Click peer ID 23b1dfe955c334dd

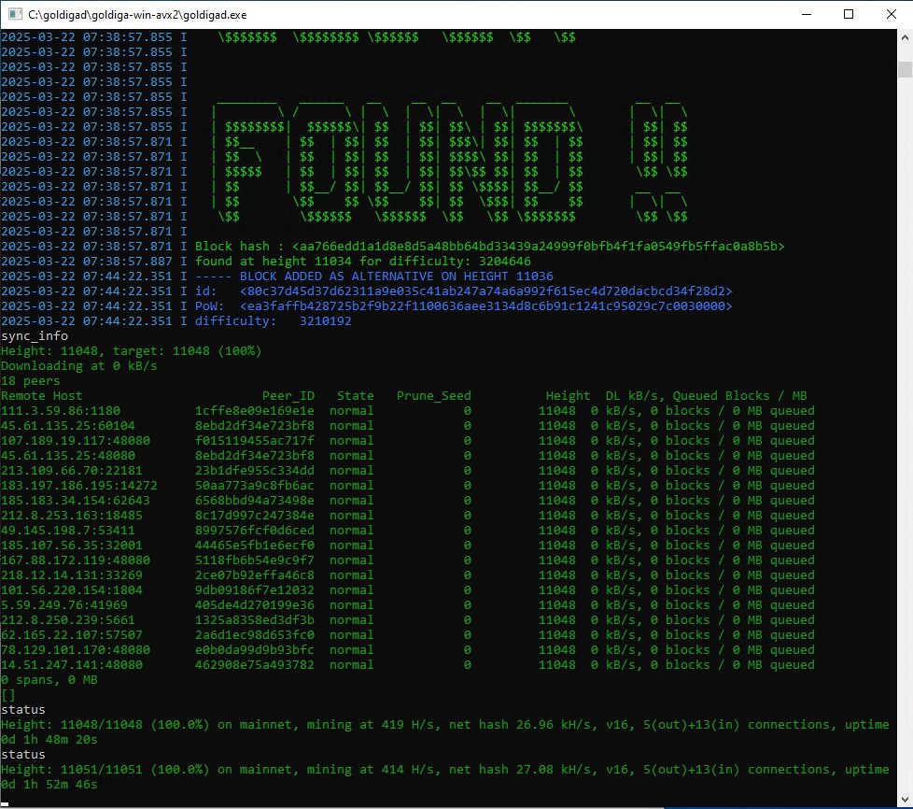255,471
